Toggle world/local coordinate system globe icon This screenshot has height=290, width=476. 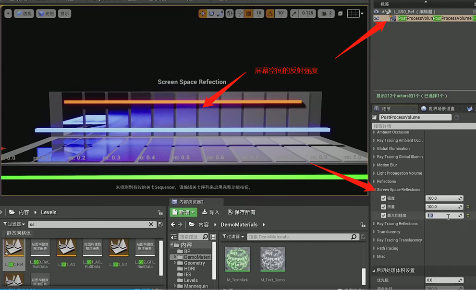[x=230, y=13]
